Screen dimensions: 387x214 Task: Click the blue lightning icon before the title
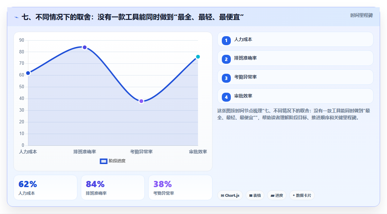coord(17,17)
